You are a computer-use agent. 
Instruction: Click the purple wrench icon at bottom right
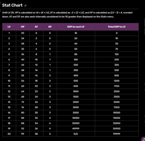pyautogui.click(x=143, y=139)
